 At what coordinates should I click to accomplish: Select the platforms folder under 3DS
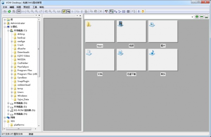tap(19, 125)
